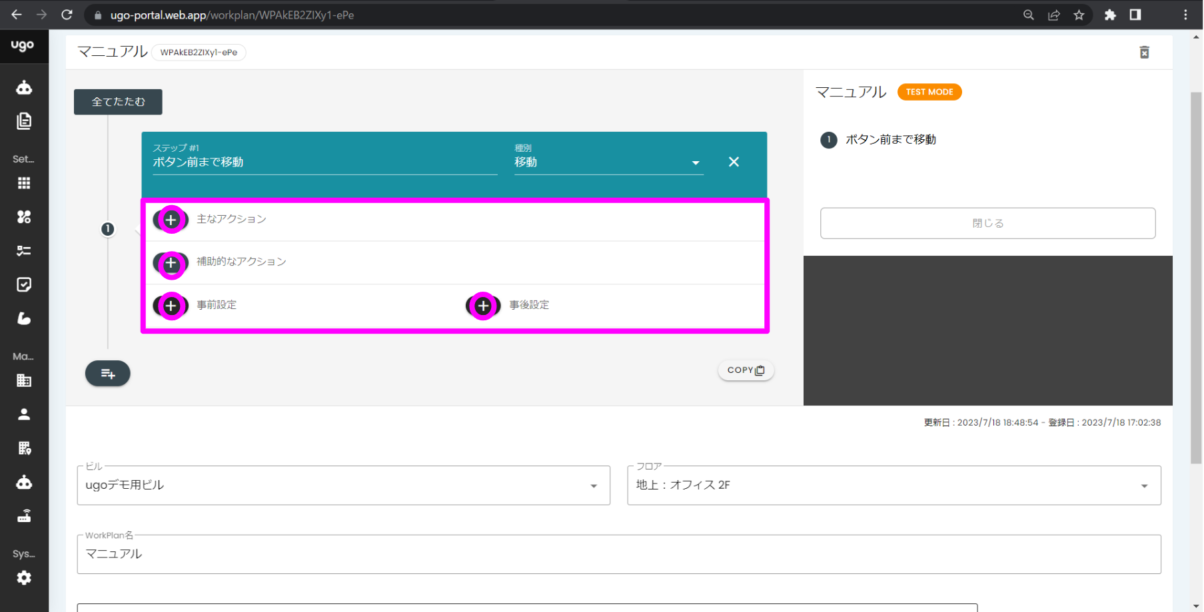The width and height of the screenshot is (1204, 612).
Task: Click the マニュアル page title
Action: click(x=113, y=52)
